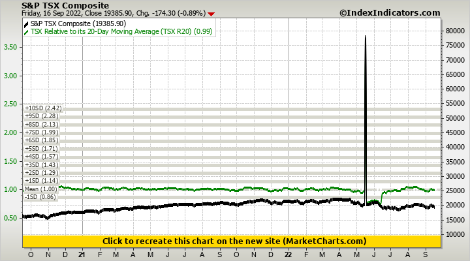470x261 pixels.
Task: Click the 25000 right axis value
Action: pyautogui.click(x=455, y=191)
